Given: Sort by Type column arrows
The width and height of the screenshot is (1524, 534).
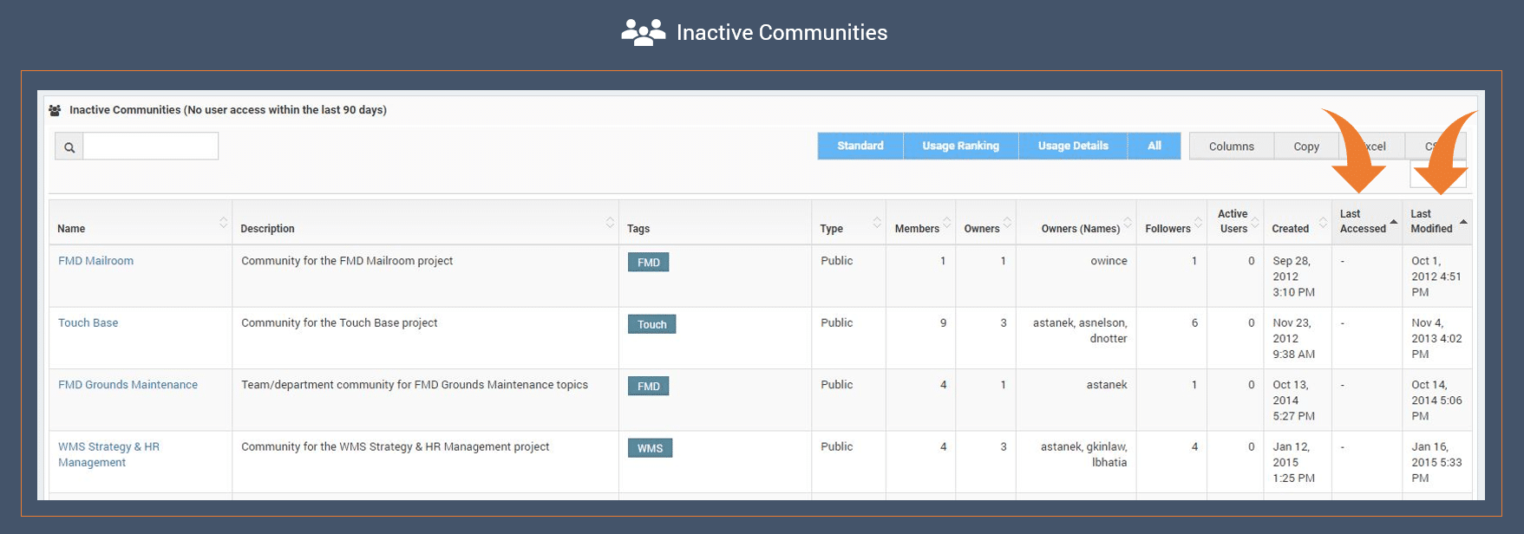Looking at the screenshot, I should coord(877,223).
